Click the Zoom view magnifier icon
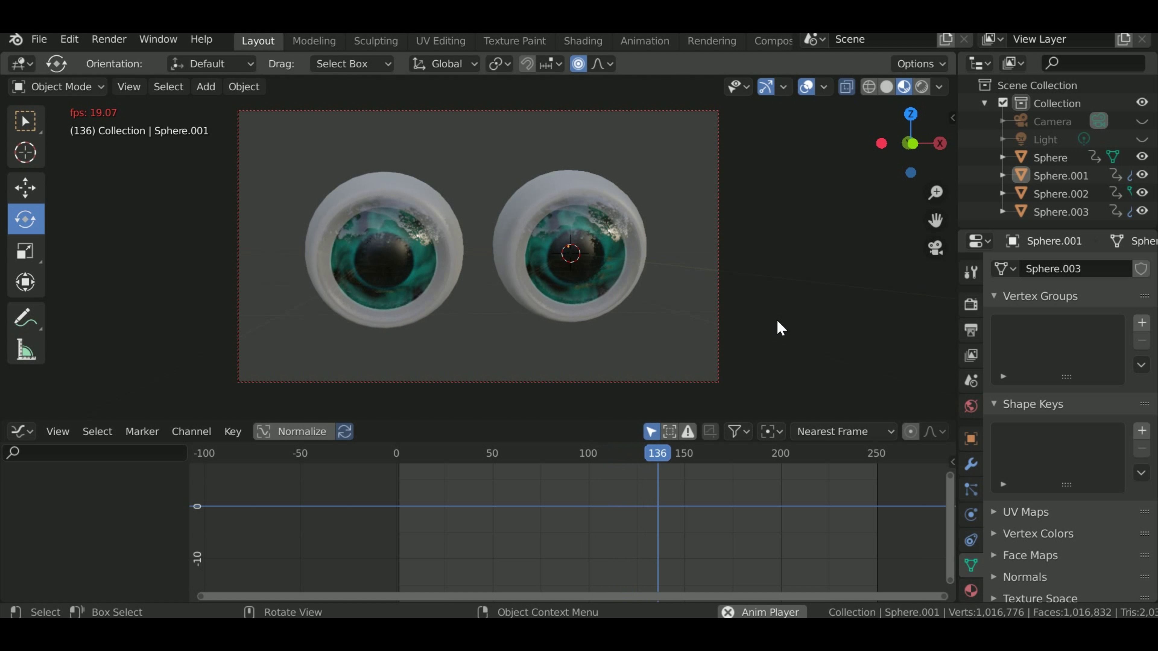 click(x=935, y=193)
